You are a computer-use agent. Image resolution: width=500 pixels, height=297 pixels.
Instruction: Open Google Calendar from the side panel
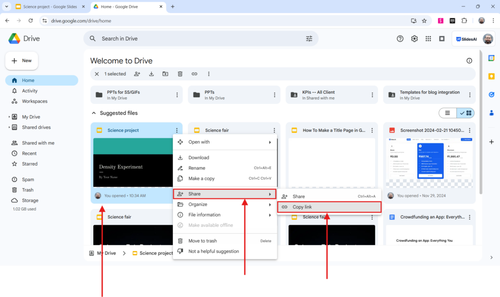tap(492, 58)
